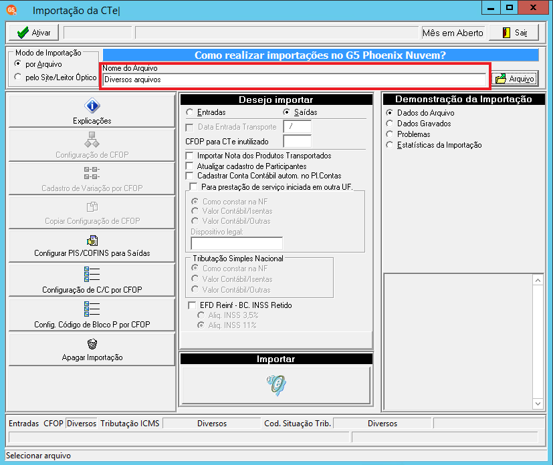Open Configurar PIS/COFINS para Saídas icon
This screenshot has height=465, width=553.
pyautogui.click(x=92, y=241)
